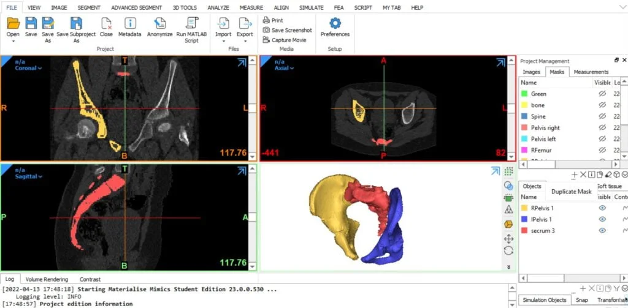Toggle transparency circles icon in 3D toolbar
628x308 pixels.
pyautogui.click(x=508, y=186)
